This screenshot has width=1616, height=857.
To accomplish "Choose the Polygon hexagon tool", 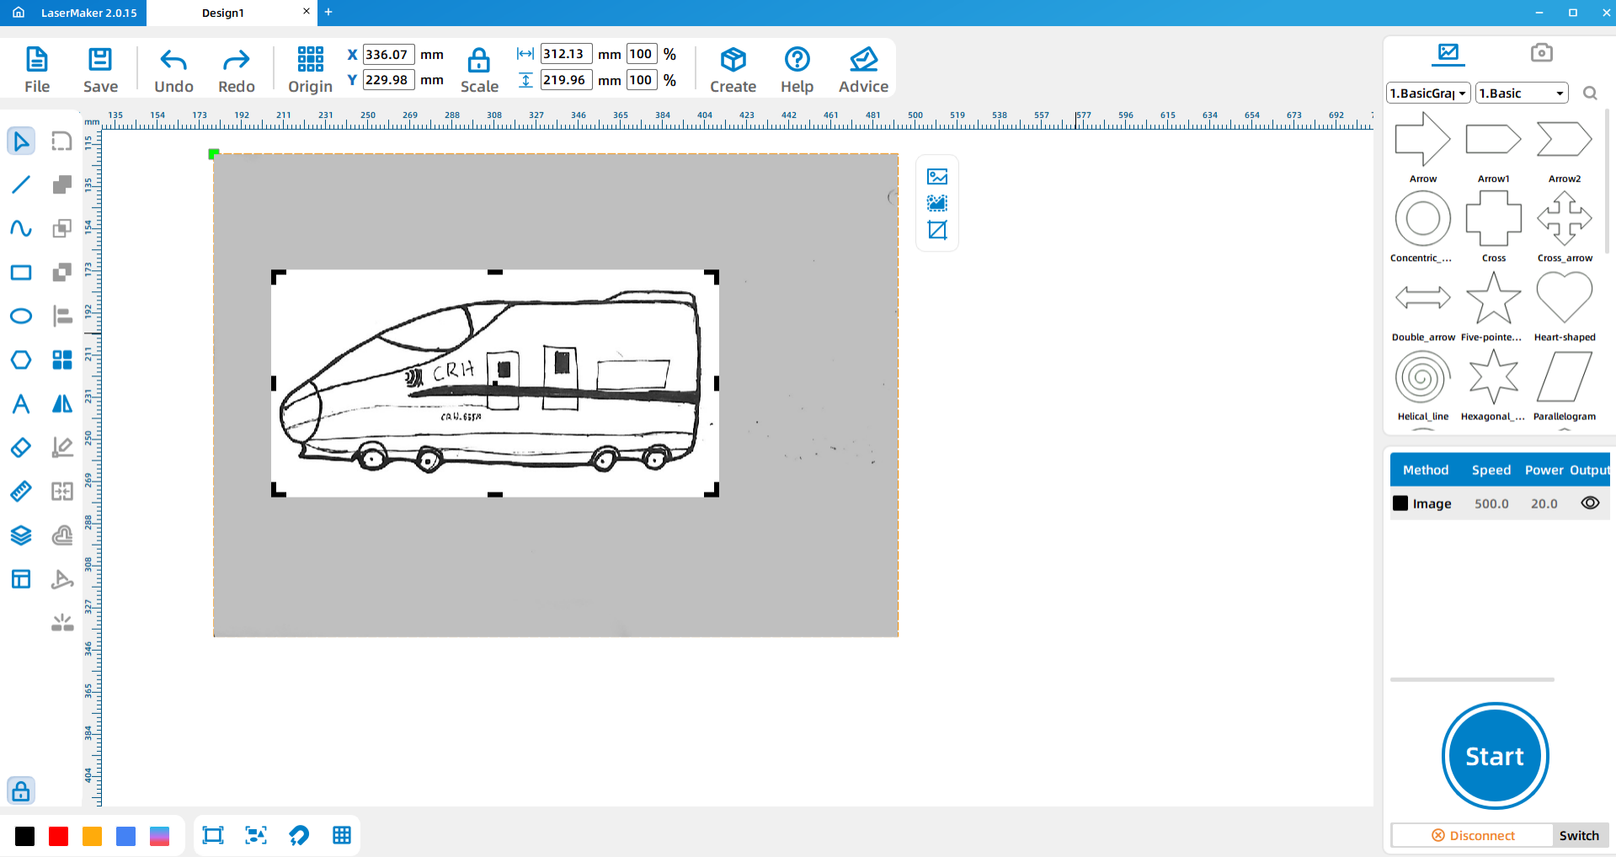I will tap(21, 359).
